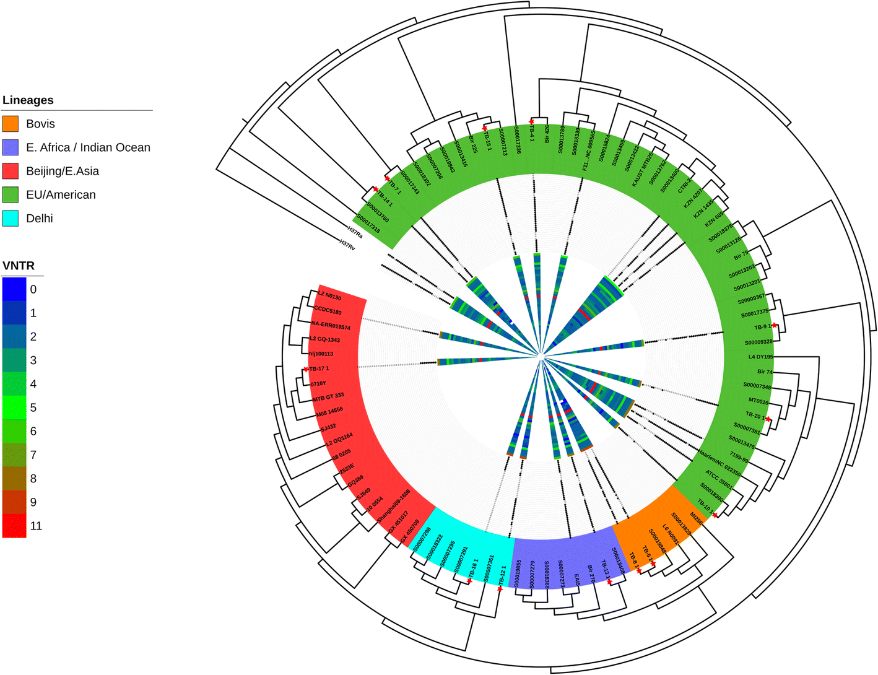Select the purple E. Africa / Indian Ocean swatch
Viewport: 878px width, 675px height.
[x=11, y=147]
